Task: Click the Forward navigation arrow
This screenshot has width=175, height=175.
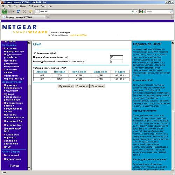Action: [10, 12]
